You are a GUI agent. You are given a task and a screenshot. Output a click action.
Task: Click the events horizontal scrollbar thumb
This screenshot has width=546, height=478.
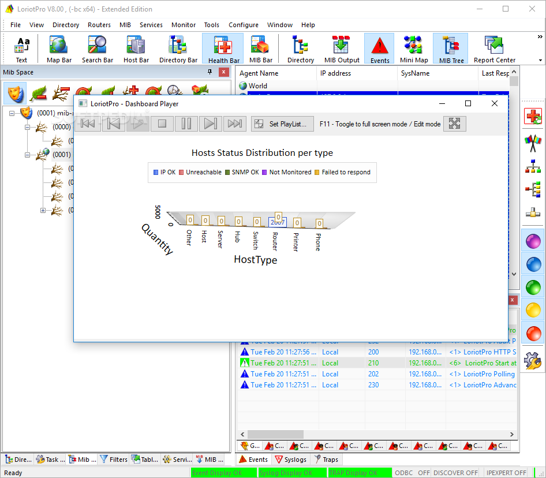click(275, 435)
